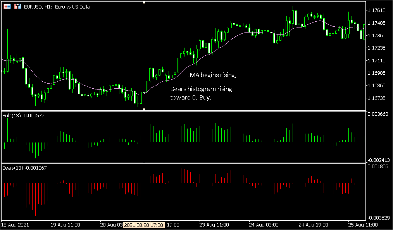
Task: Select the 'toward 0. Buy.' annotation line
Action: (191, 98)
